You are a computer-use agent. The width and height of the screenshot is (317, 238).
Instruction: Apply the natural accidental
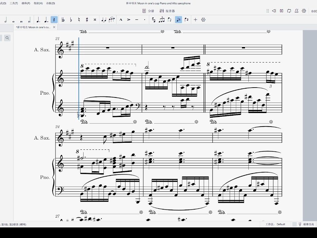(x=79, y=20)
